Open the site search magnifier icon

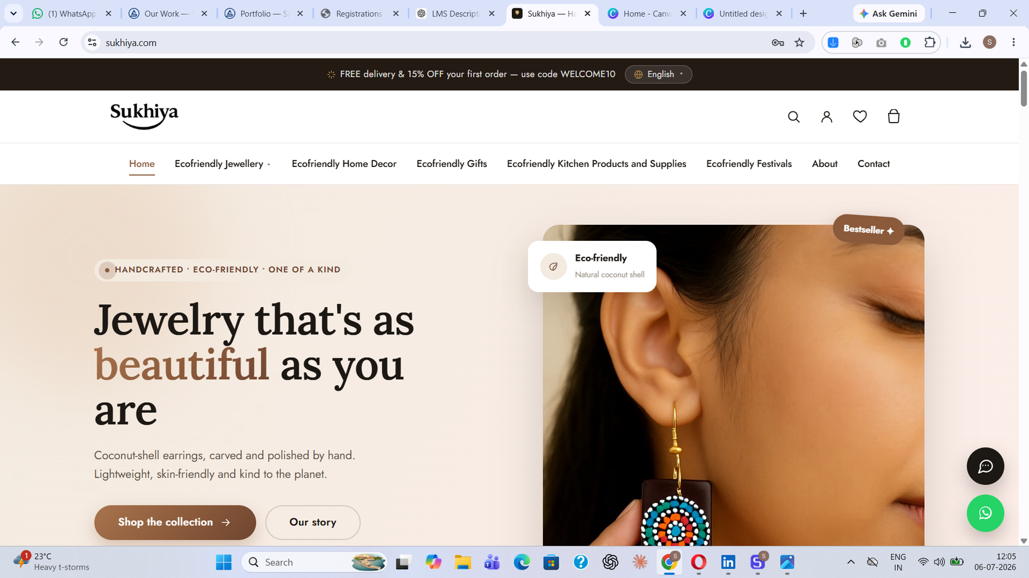coord(794,117)
